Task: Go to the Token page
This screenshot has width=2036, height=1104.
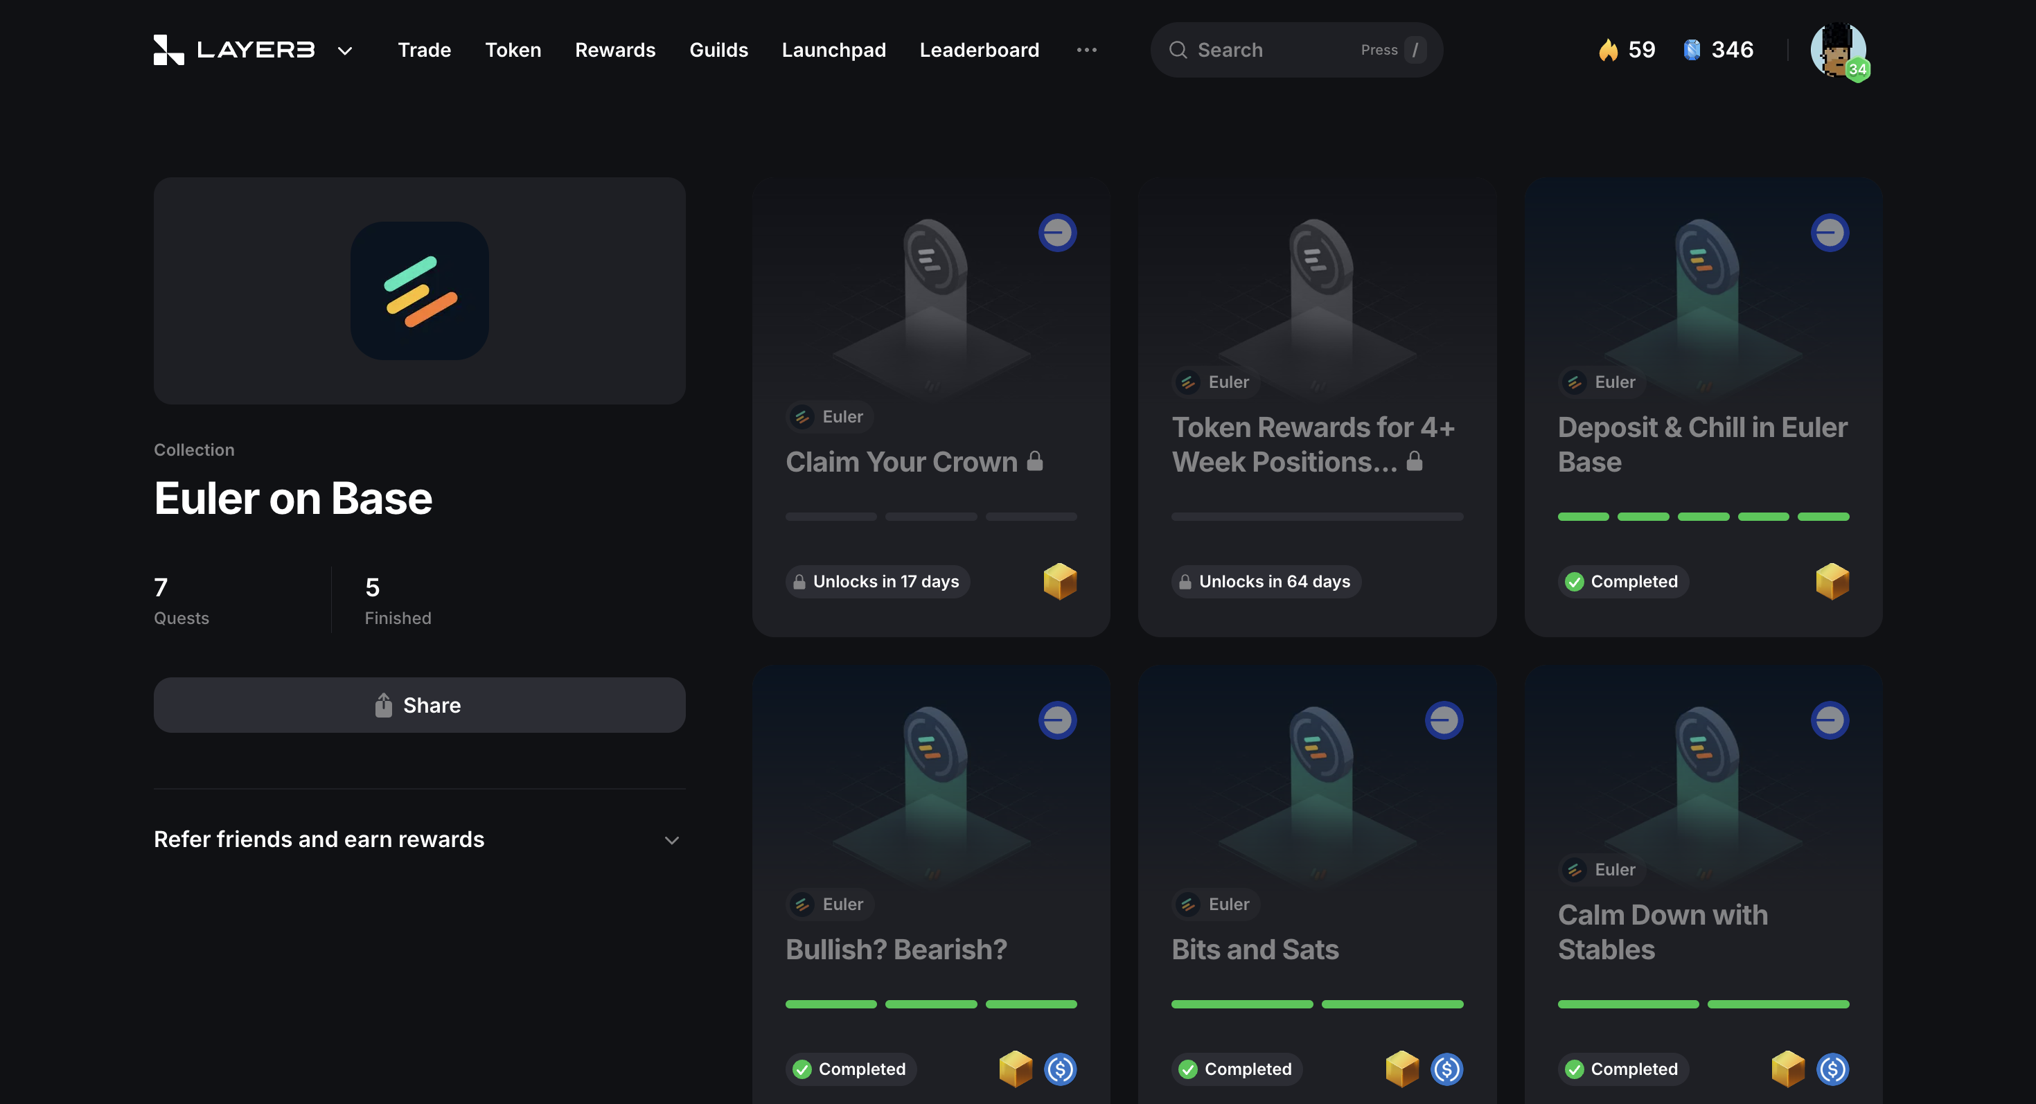Action: [x=513, y=50]
